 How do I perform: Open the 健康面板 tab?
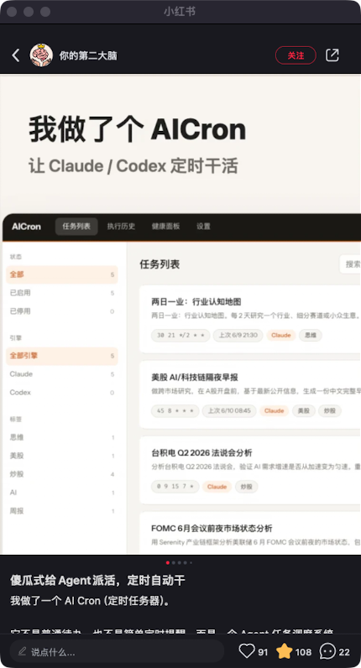pyautogui.click(x=165, y=227)
